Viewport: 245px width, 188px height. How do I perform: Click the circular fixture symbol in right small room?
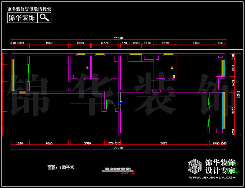(x=172, y=68)
